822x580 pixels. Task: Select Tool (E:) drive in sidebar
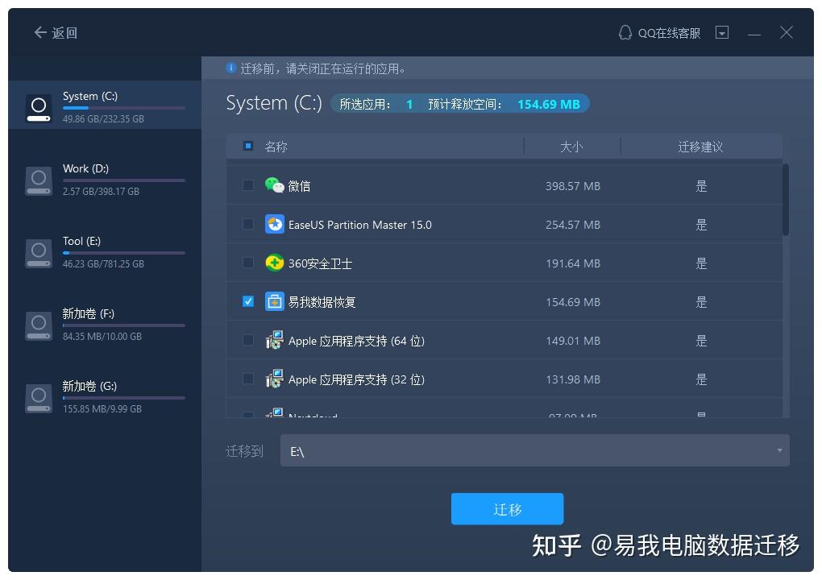tap(105, 252)
